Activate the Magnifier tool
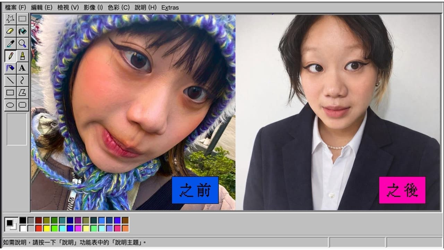 click(23, 43)
